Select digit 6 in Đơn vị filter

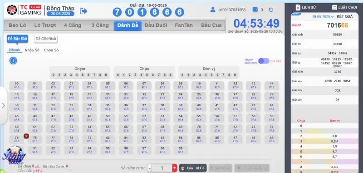coord(217,75)
